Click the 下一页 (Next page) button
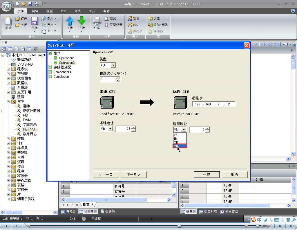Image resolution: width=297 pixels, height=230 pixels. pos(133,174)
